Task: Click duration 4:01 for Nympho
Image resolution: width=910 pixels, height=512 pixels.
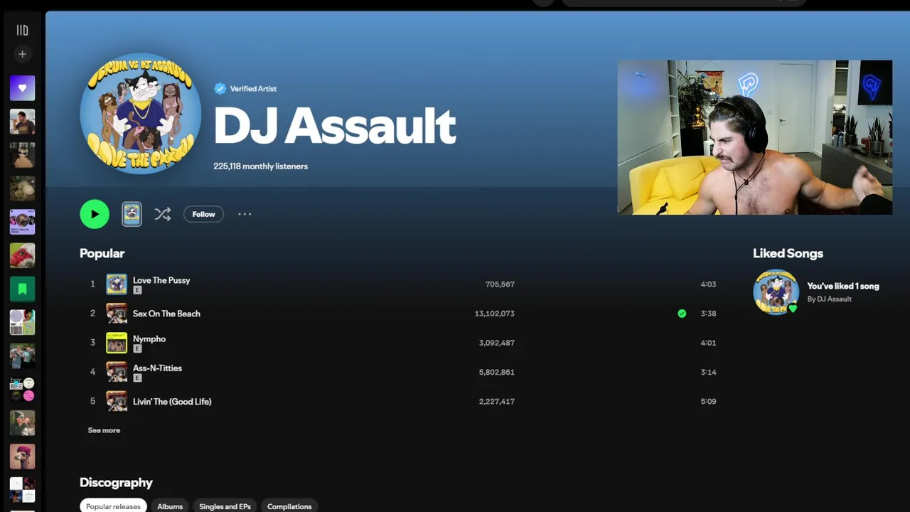Action: pyautogui.click(x=708, y=343)
